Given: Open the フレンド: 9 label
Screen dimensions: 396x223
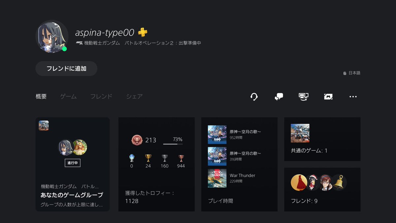Looking at the screenshot, I should (304, 201).
